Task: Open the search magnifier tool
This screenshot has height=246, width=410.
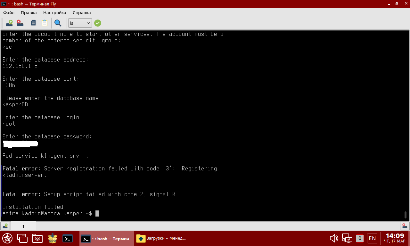Action: click(x=58, y=23)
